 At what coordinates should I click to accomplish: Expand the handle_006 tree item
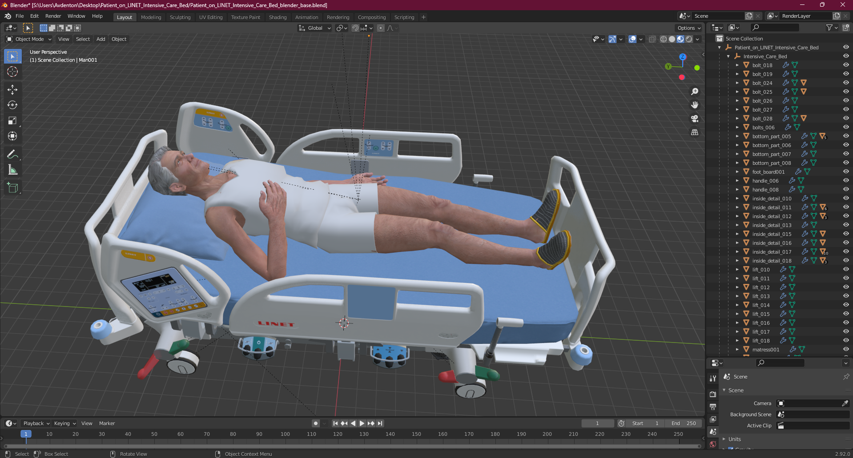(x=737, y=180)
